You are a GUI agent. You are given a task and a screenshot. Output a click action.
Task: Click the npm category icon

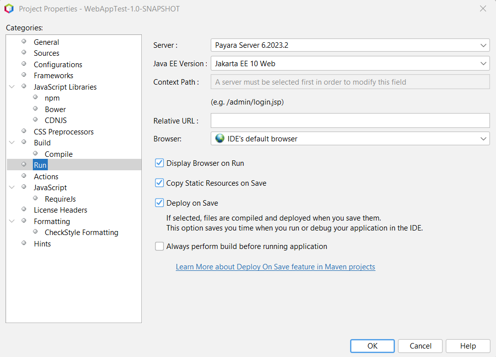35,98
